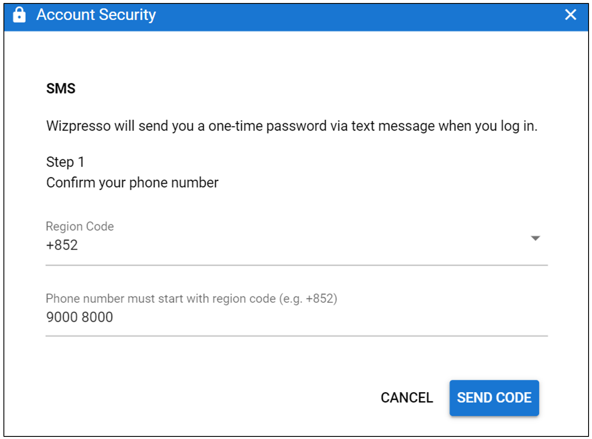The width and height of the screenshot is (592, 439).
Task: Click the Step 1 label
Action: point(65,162)
